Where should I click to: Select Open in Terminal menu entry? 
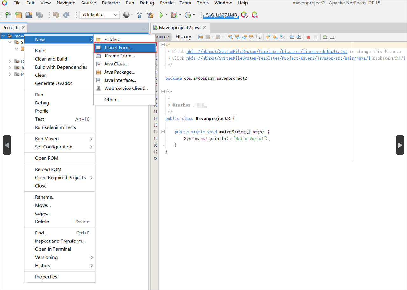coord(60,249)
